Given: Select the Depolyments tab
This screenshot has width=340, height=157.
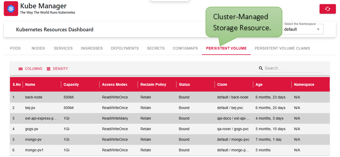Looking at the screenshot, I should pyautogui.click(x=125, y=48).
